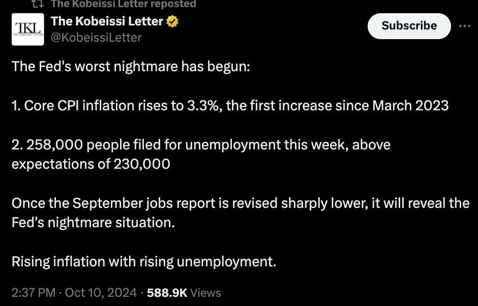478x306 pixels.
Task: Open The Kobeissi Letter display name
Action: coord(107,21)
